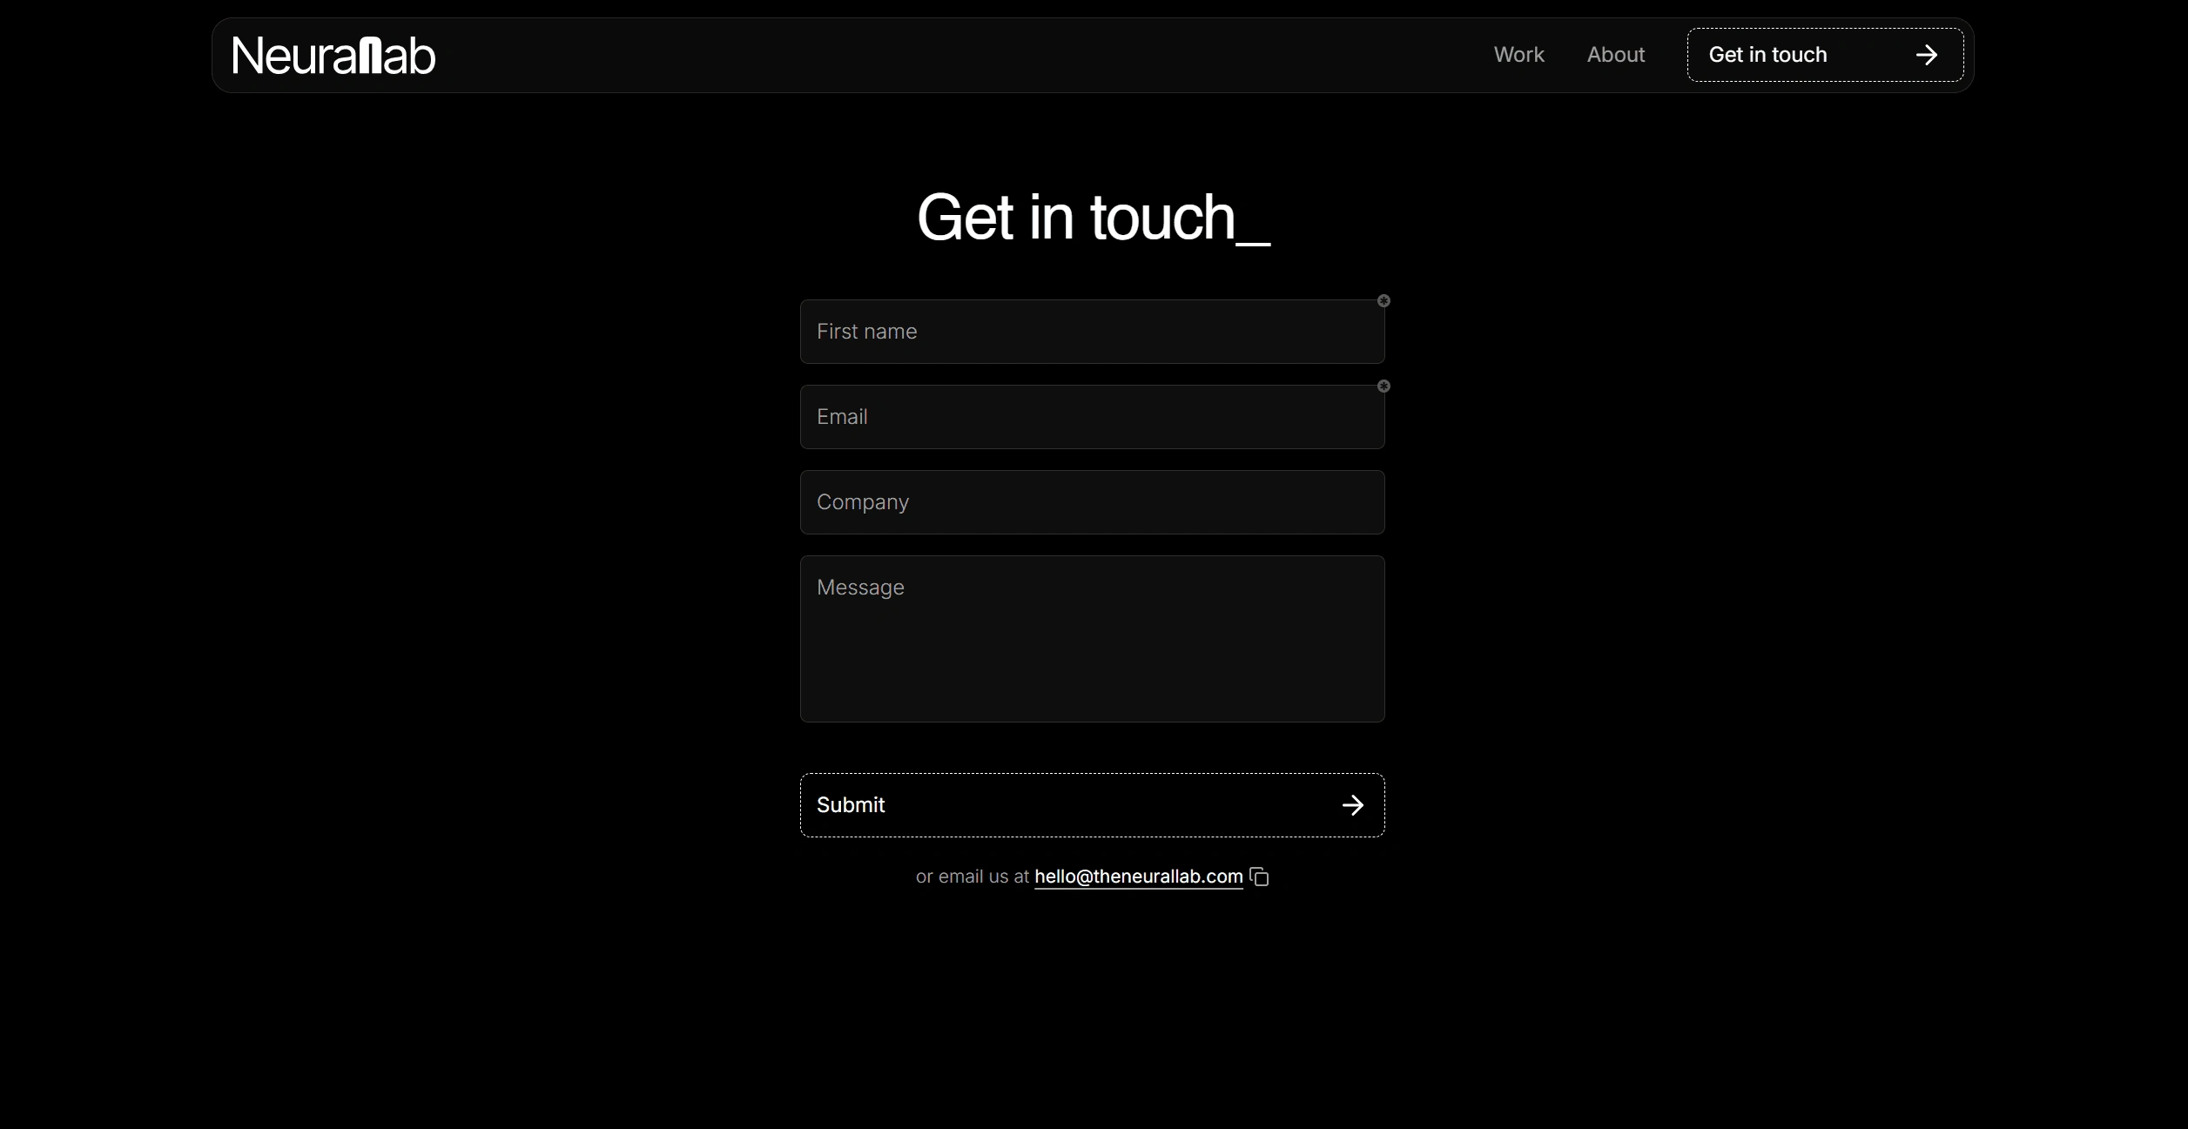
Task: Focus the Company input field
Action: pos(1092,502)
